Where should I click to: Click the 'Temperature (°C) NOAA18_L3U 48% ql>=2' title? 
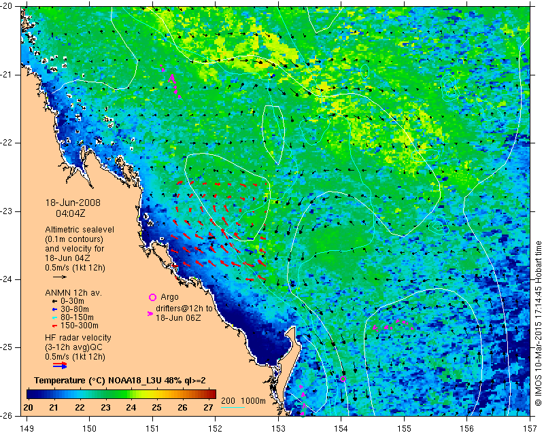point(120,381)
